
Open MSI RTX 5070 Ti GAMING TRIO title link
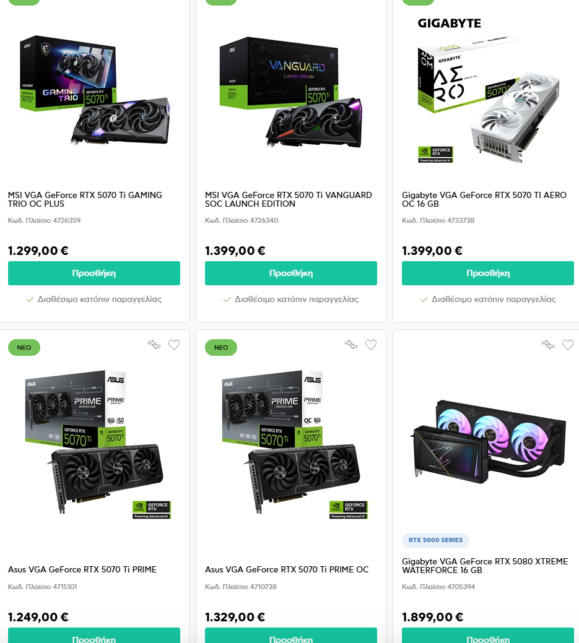click(x=85, y=199)
